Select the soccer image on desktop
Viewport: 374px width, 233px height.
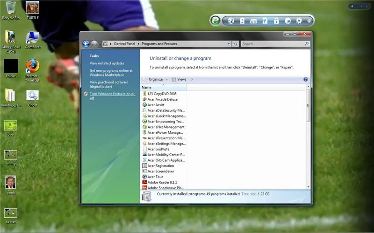point(11,216)
